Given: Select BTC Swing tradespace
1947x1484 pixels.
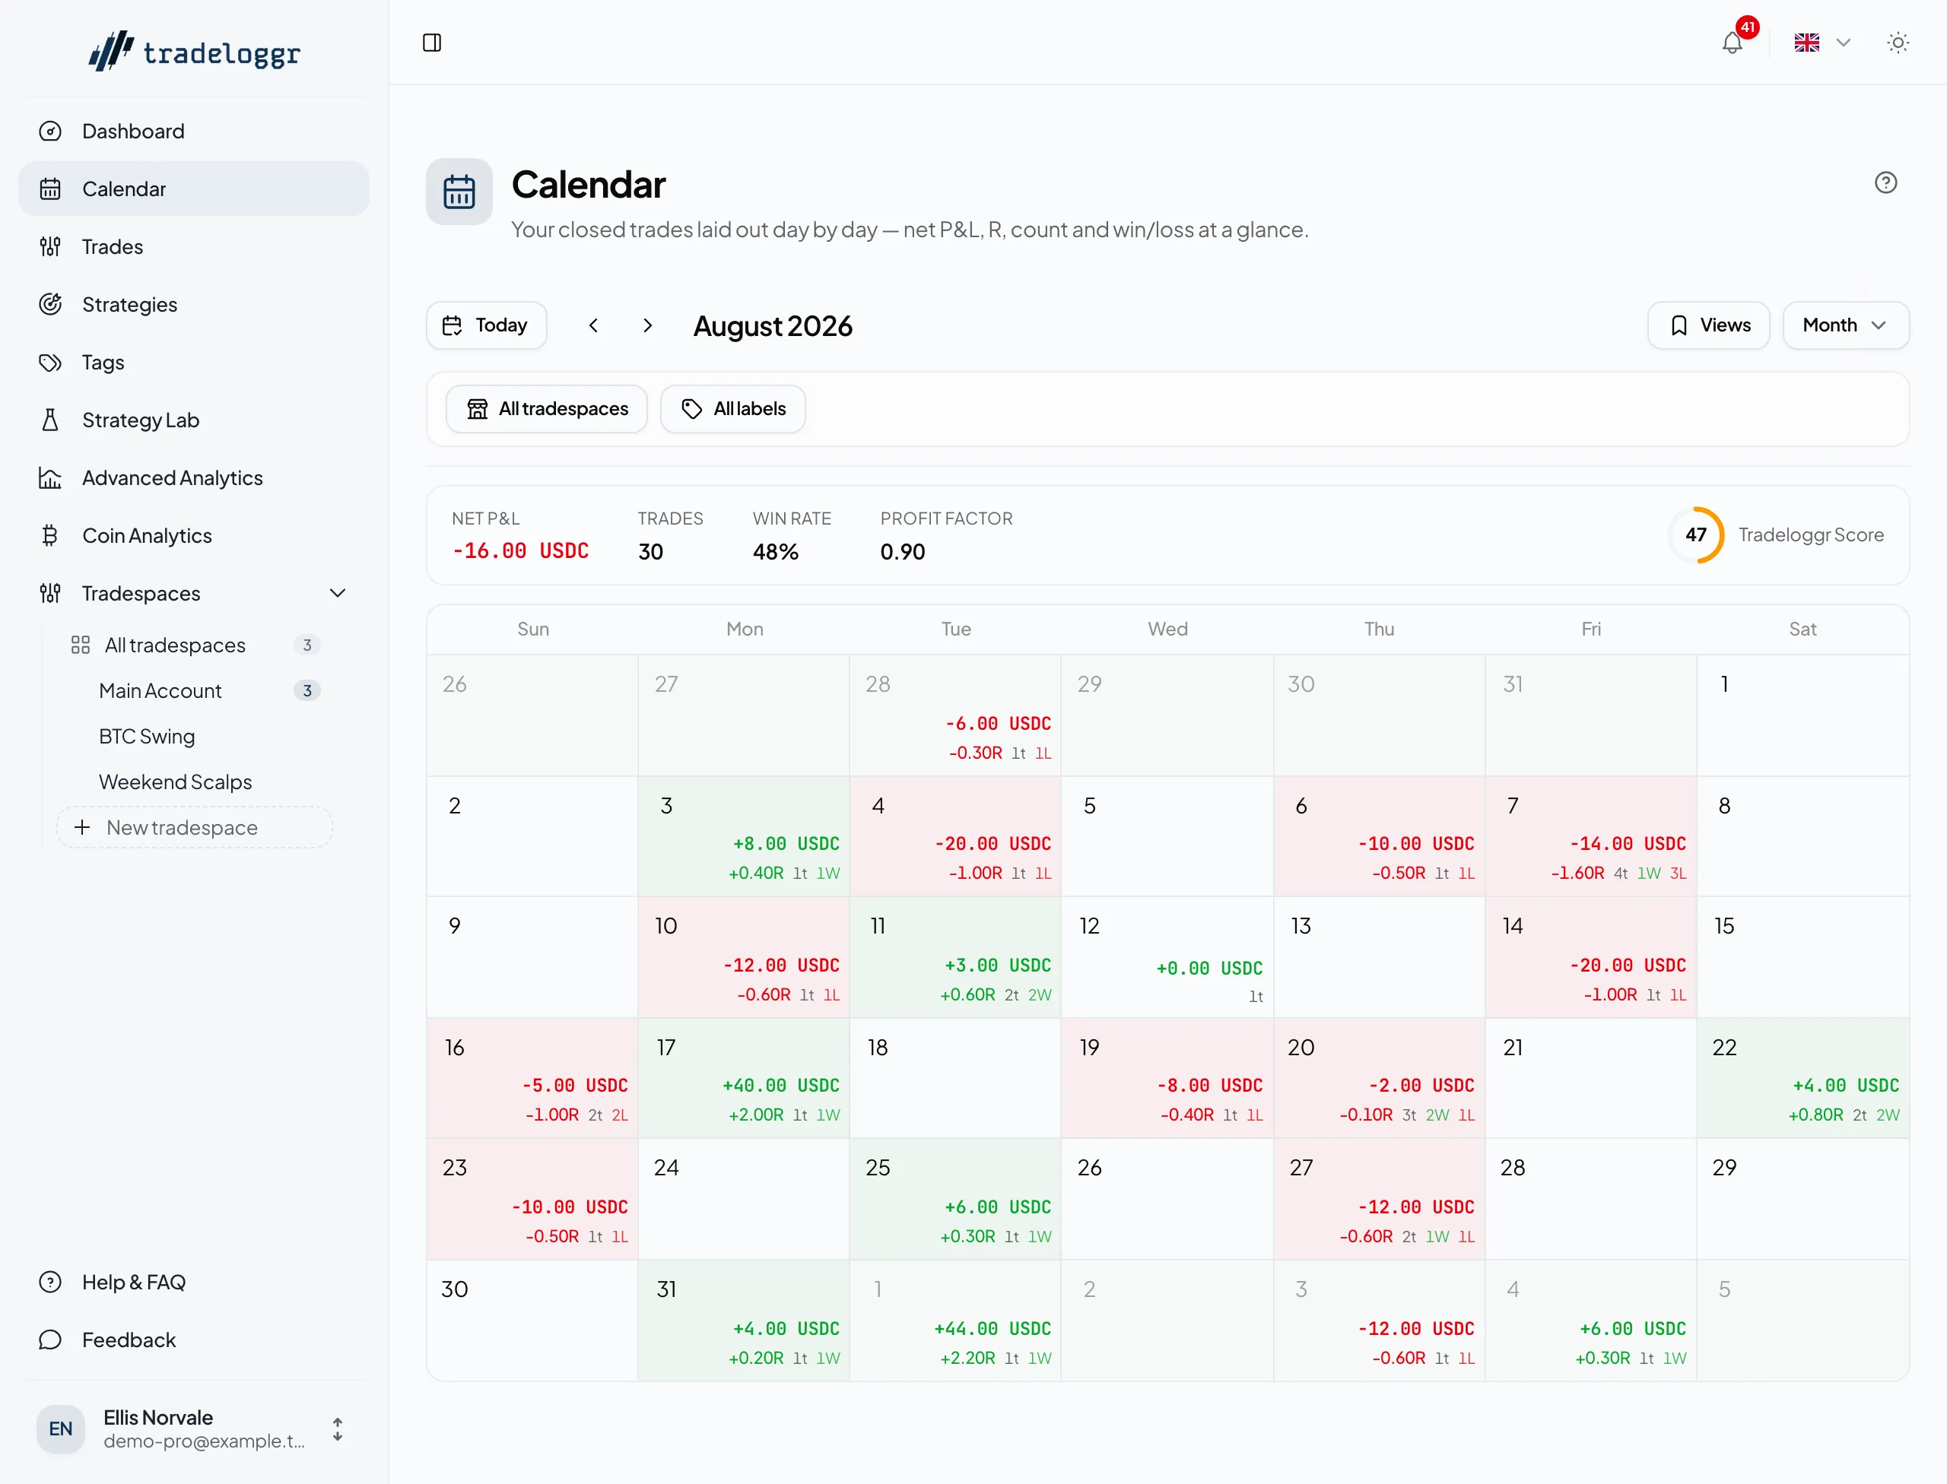Looking at the screenshot, I should pyautogui.click(x=195, y=737).
